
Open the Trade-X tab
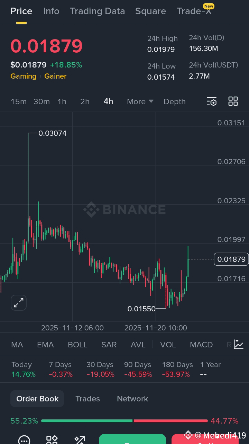coord(194,11)
